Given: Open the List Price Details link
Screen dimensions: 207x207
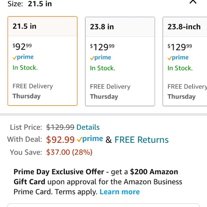Looking at the screenshot, I should 88,127.
